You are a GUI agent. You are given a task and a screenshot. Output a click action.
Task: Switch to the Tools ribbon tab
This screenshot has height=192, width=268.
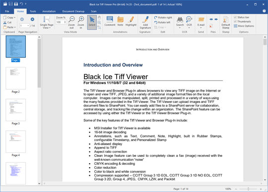(x=33, y=11)
